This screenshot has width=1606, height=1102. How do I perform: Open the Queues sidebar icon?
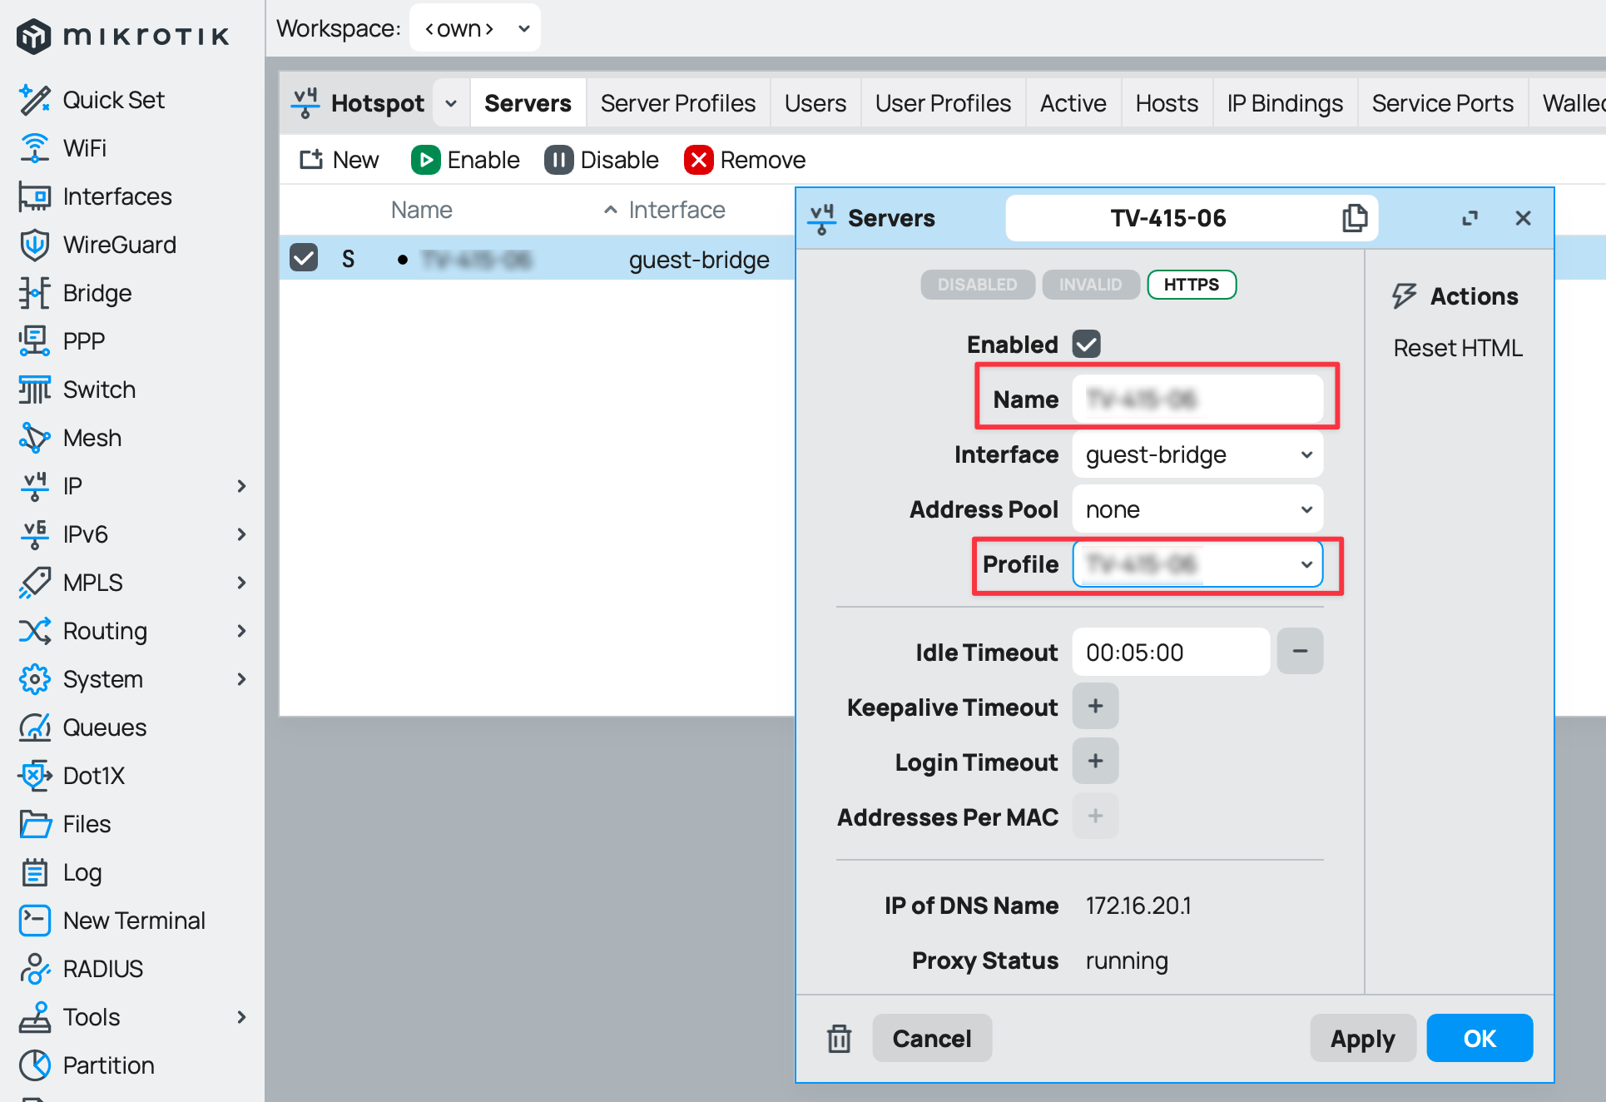point(34,727)
